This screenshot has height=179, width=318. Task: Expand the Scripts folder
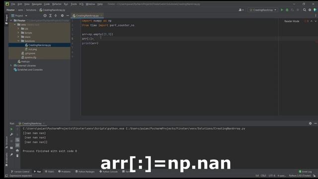18,33
